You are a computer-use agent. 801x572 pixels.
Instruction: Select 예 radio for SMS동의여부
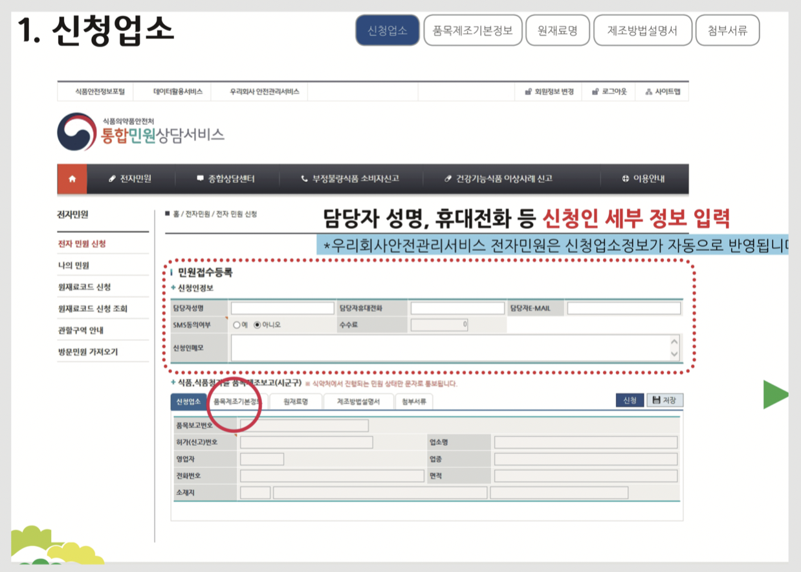pos(236,325)
